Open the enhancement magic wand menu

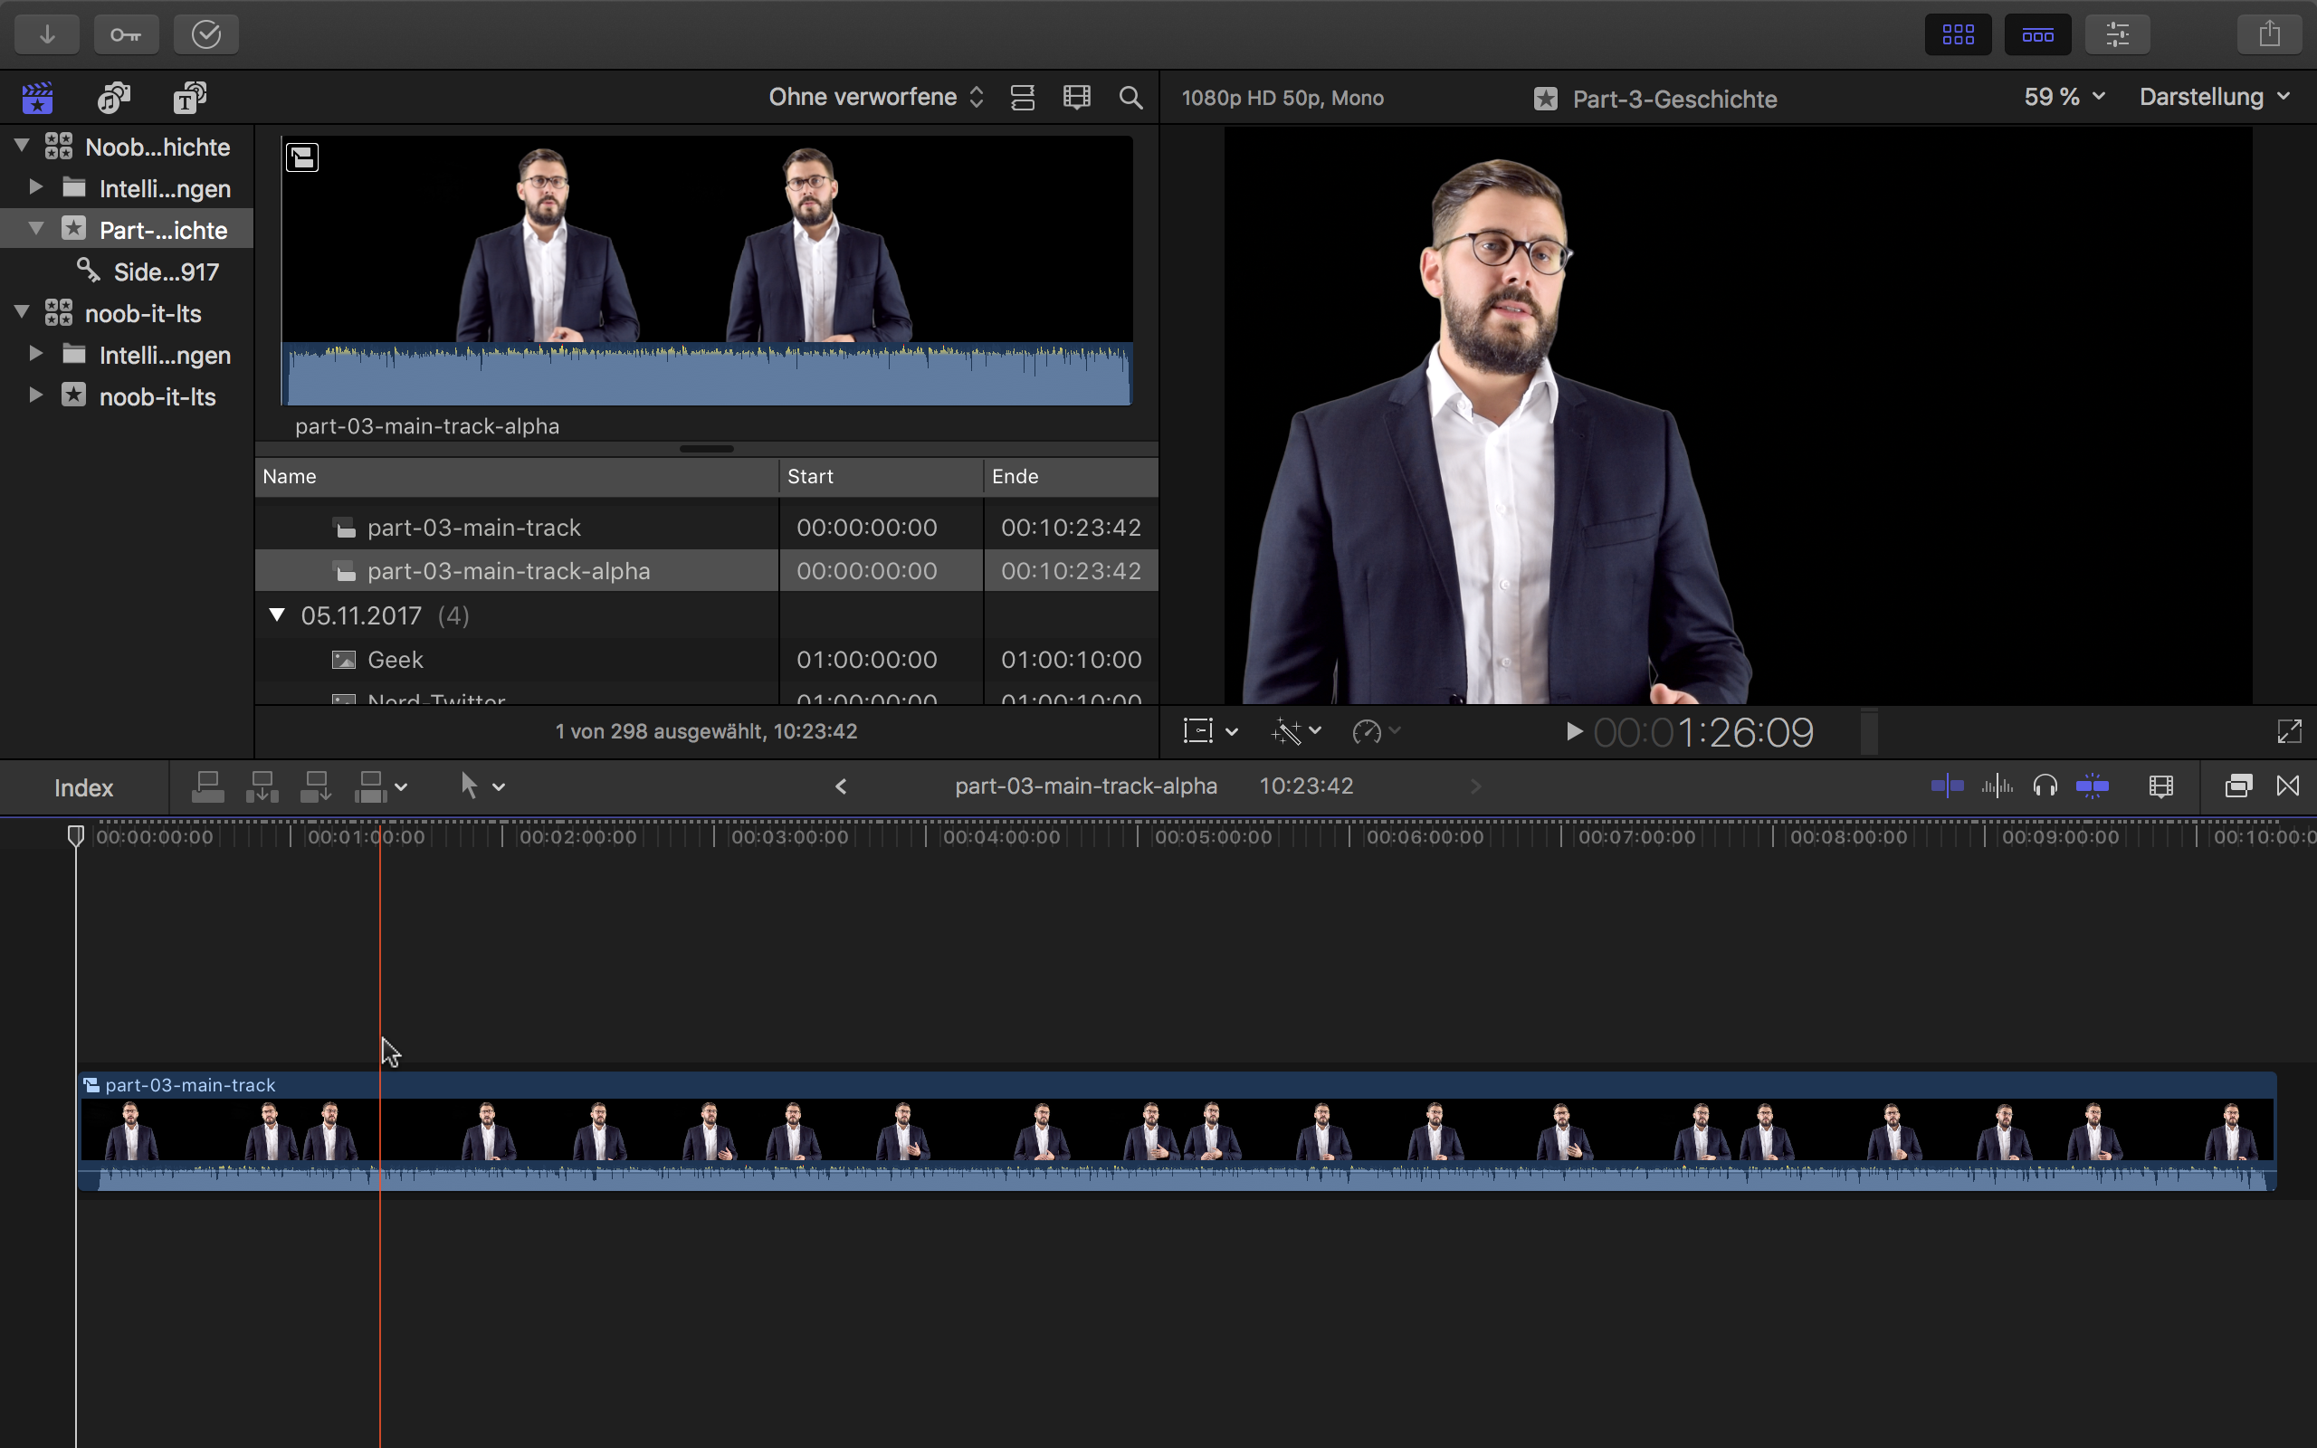(1296, 731)
